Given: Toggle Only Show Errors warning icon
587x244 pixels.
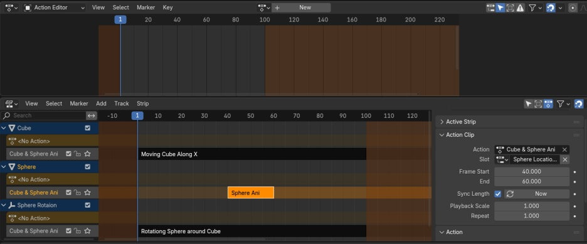Looking at the screenshot, I should click(520, 8).
